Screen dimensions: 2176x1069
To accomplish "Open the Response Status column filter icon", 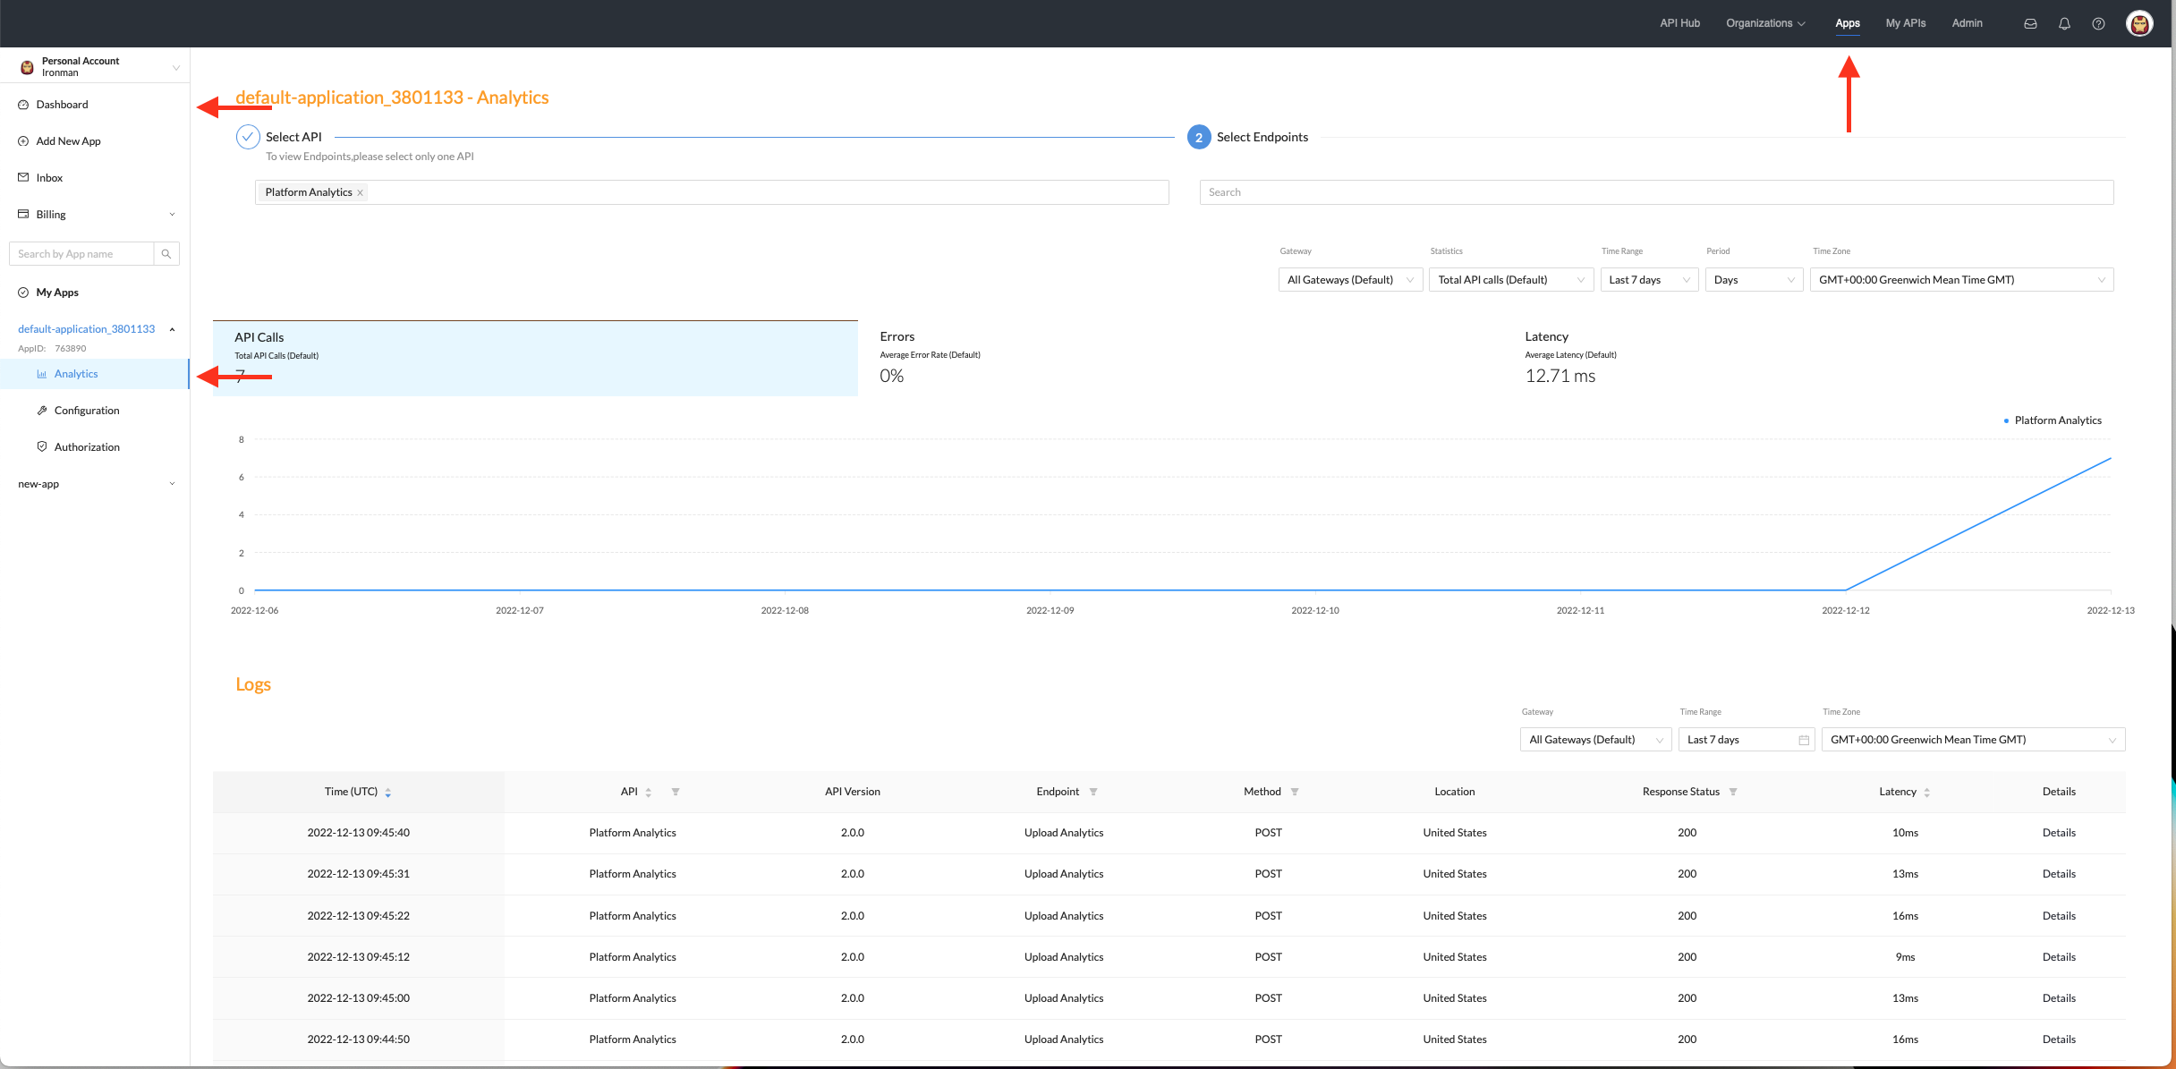I will (x=1733, y=793).
